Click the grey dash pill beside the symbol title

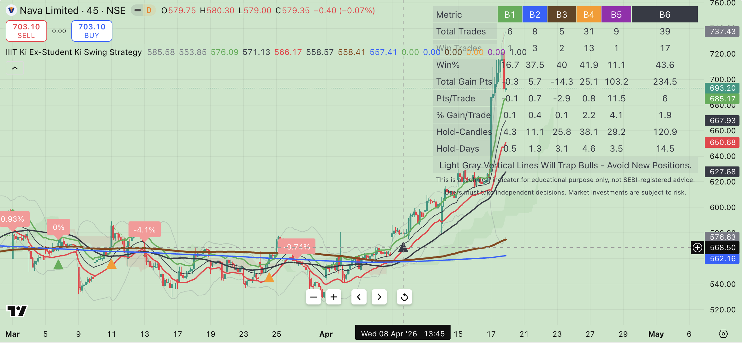click(137, 10)
